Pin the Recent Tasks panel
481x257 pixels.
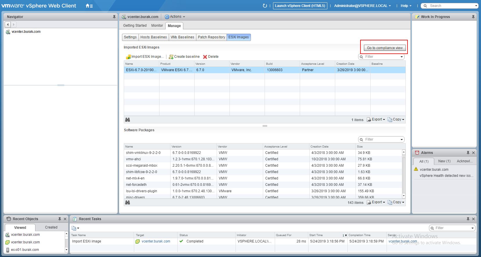coord(468,219)
